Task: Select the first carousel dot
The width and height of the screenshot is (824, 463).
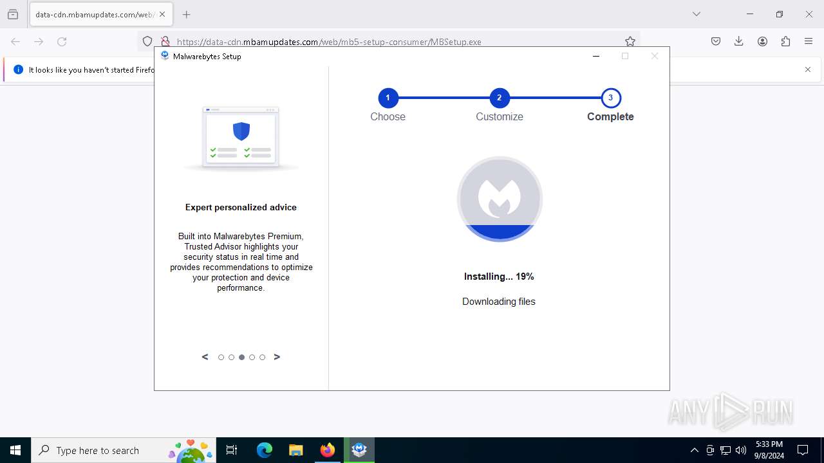Action: 221,357
